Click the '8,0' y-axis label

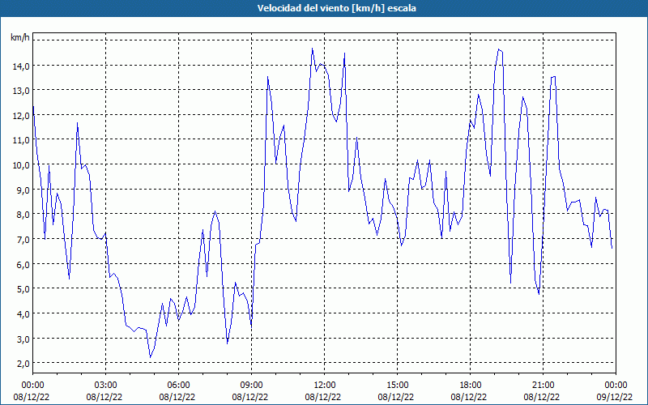point(23,215)
